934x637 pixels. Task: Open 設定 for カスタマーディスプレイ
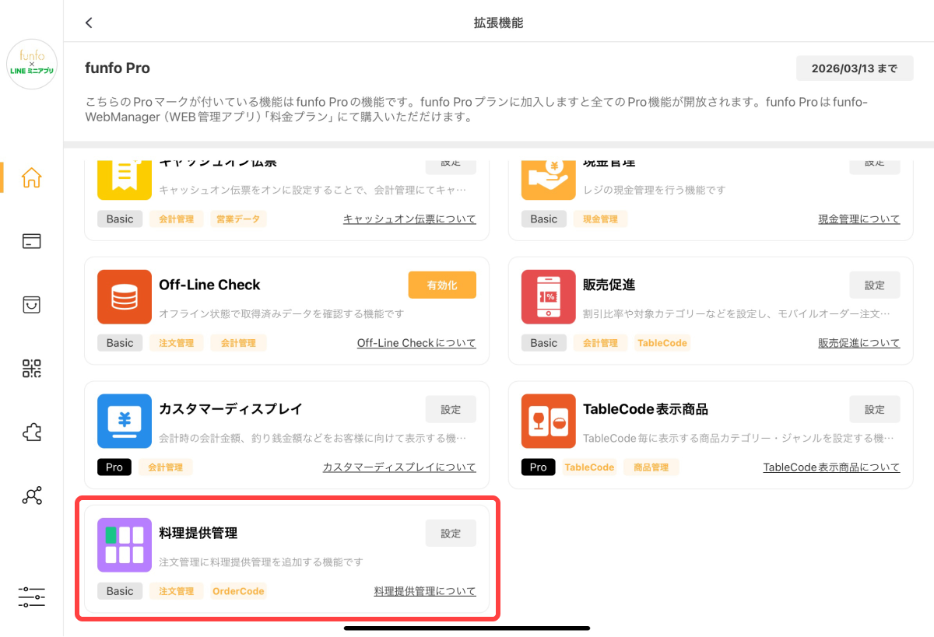451,409
